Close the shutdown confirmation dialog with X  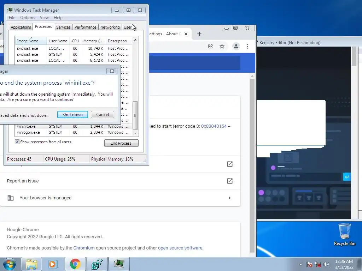point(112,71)
